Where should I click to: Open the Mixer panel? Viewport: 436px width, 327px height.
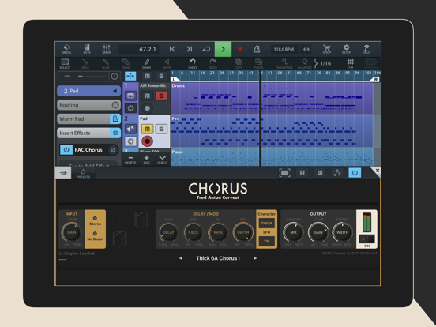point(107,49)
